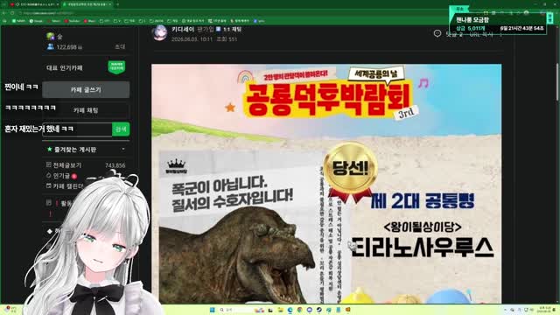560x315 pixels.
Task: Click the 대표 인기카페 green badge
Action: [x=116, y=67]
